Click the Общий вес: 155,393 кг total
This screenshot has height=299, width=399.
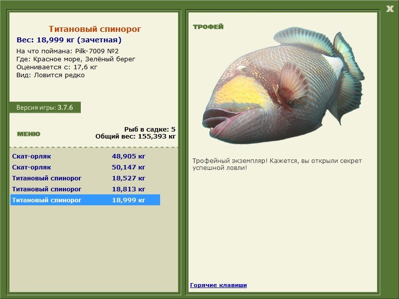(x=135, y=137)
